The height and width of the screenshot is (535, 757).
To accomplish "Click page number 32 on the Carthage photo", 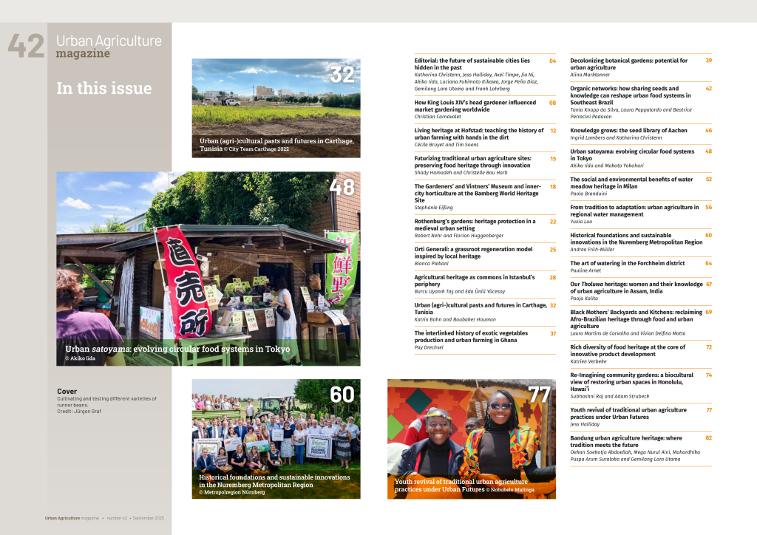I will (342, 75).
